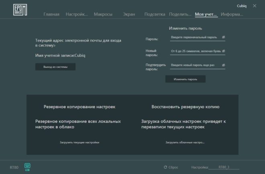Screen dimensions: 265x174
Task: Switch to the Поделить... tab
Action: [180, 14]
